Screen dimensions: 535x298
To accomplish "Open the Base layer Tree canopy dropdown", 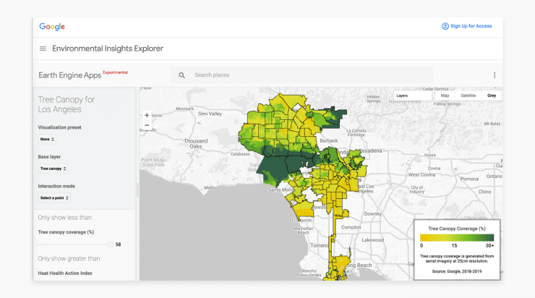I will (x=53, y=169).
